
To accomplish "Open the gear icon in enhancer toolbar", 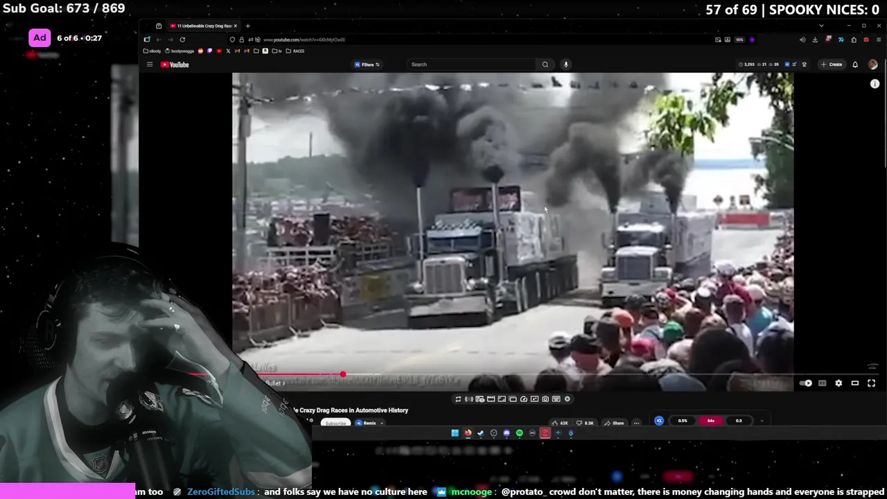I will (567, 399).
